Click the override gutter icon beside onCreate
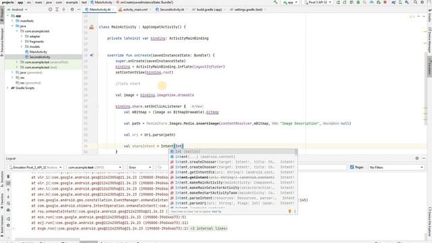 click(x=92, y=55)
